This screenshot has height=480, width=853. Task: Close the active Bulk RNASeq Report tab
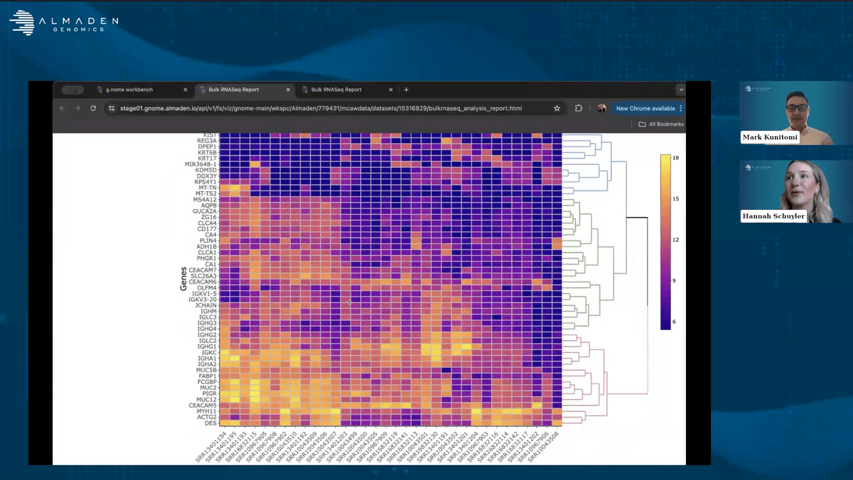[288, 90]
